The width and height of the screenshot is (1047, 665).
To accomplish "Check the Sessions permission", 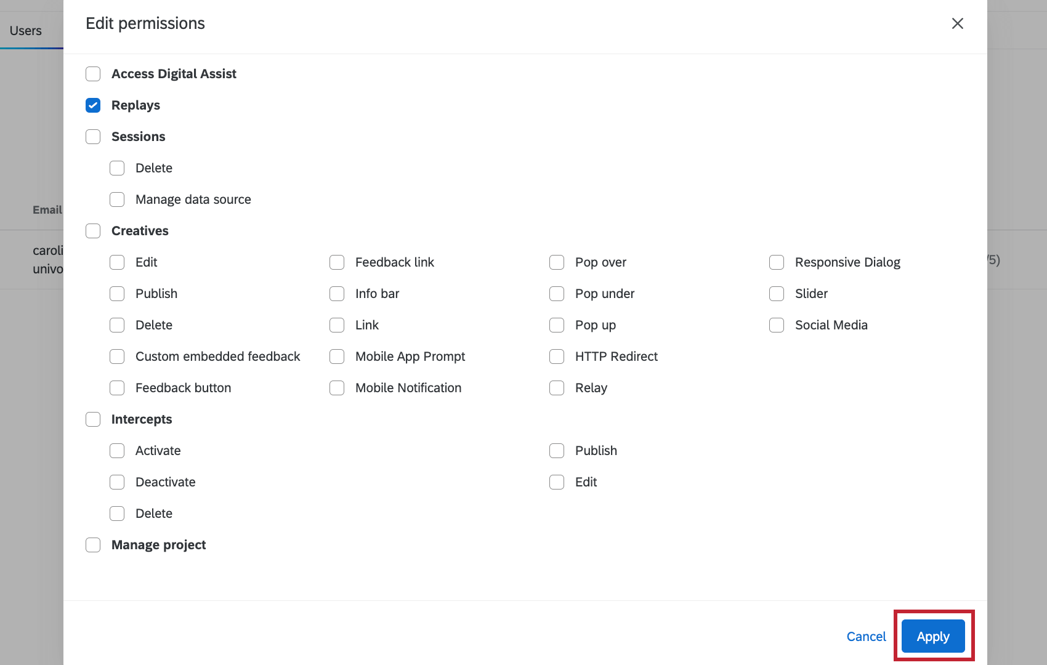I will [x=93, y=137].
